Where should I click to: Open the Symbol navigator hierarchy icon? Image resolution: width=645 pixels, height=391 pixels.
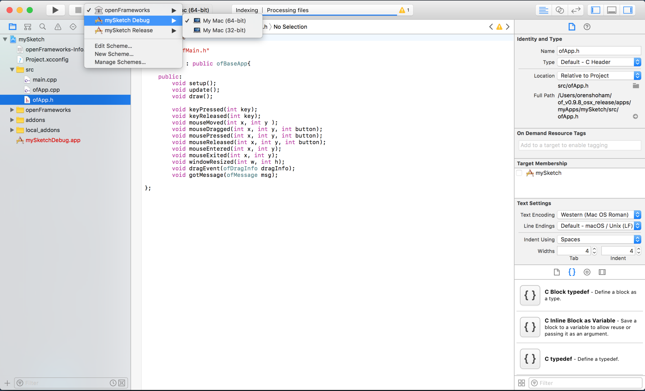28,27
